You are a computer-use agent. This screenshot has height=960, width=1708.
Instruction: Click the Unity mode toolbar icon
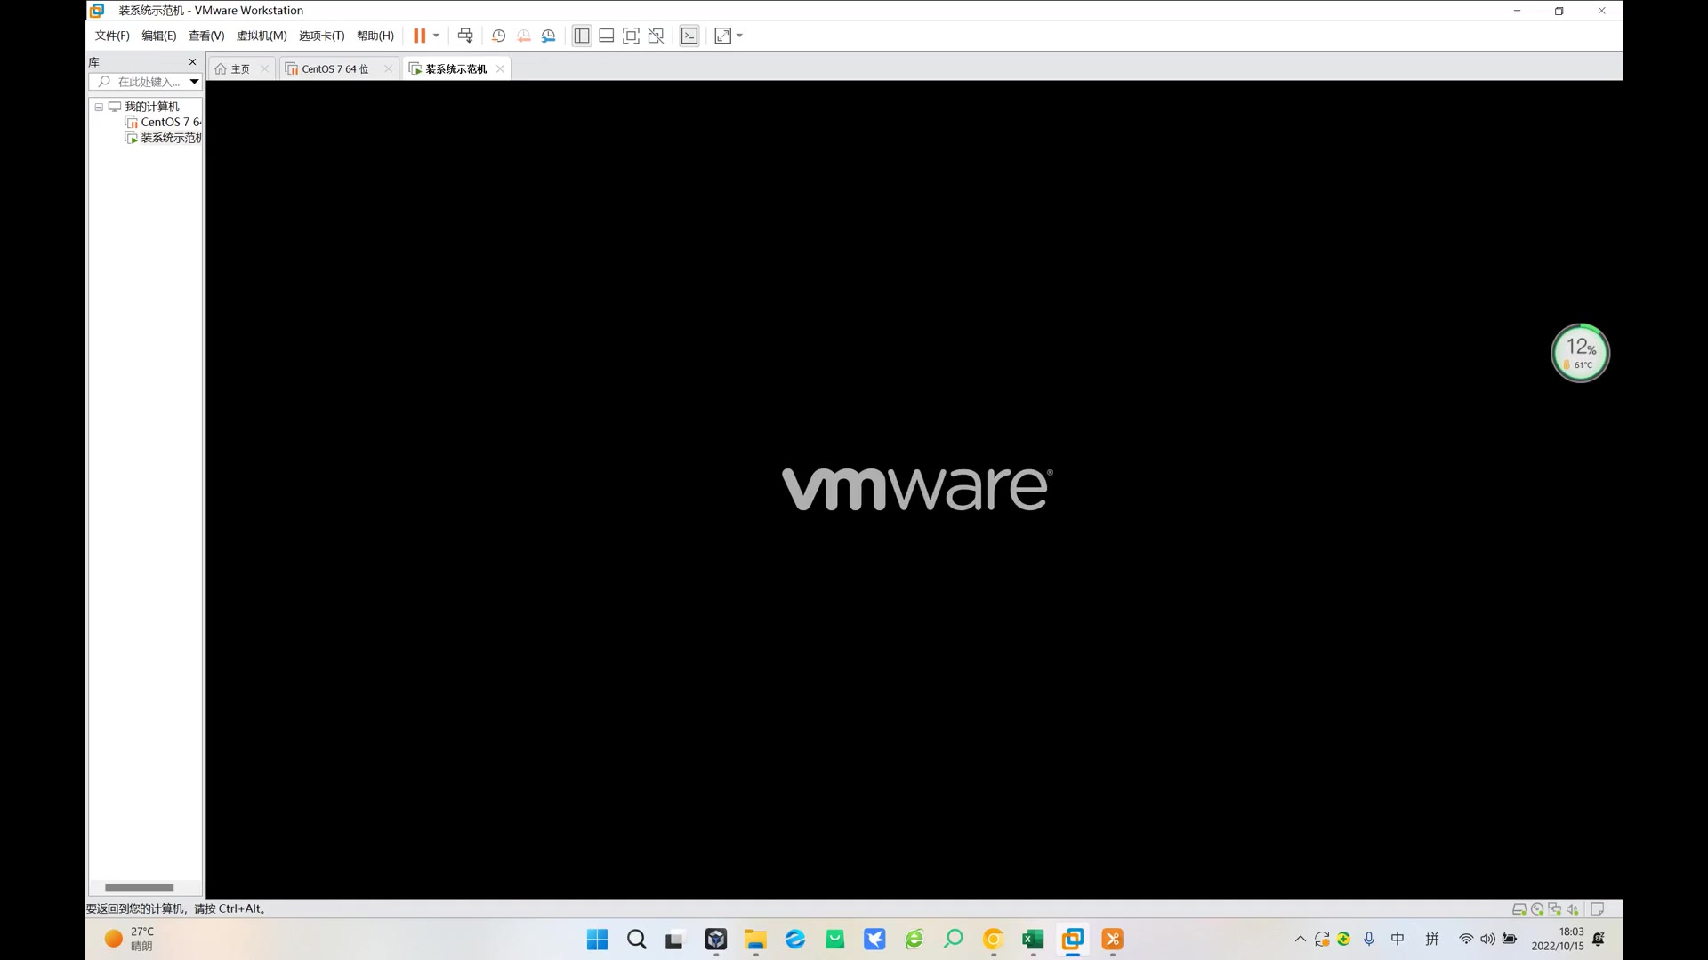pyautogui.click(x=656, y=36)
